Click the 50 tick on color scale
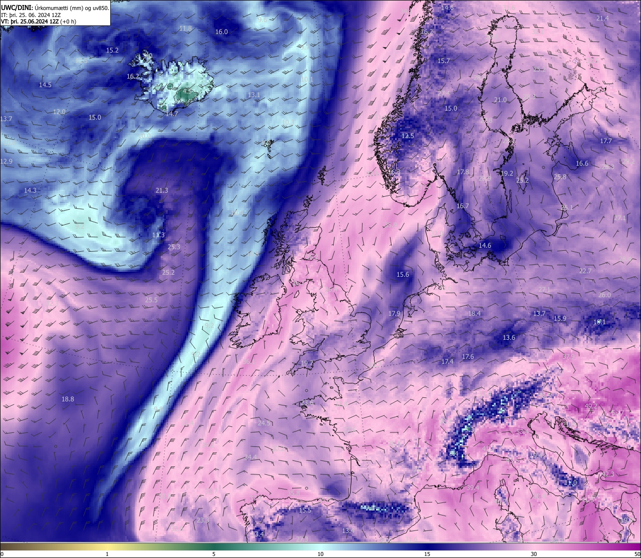 click(637, 553)
